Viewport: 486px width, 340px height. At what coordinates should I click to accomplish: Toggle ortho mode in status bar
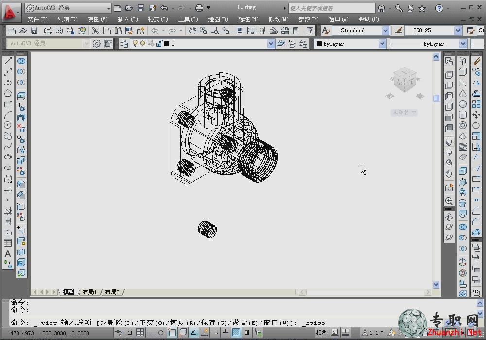pos(150,333)
